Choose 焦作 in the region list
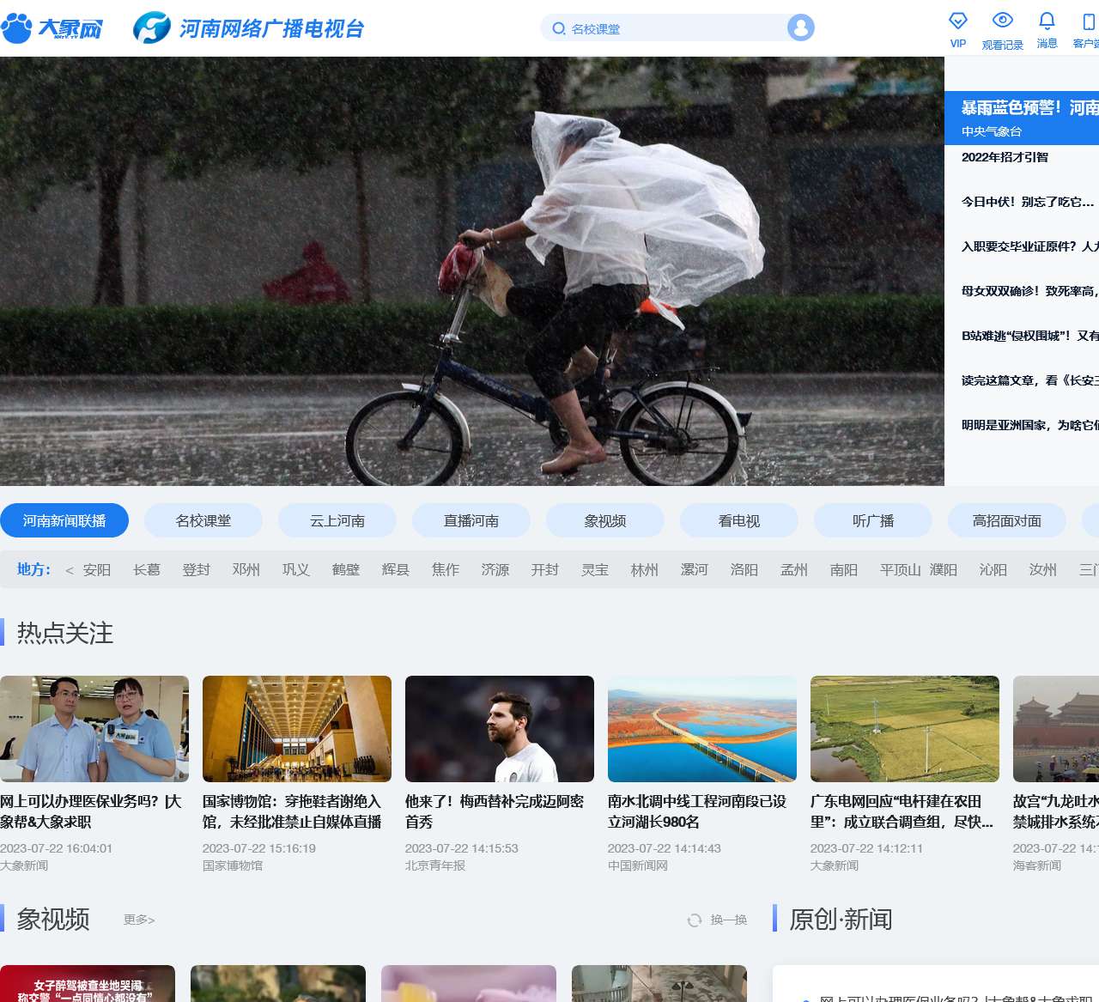 [x=446, y=570]
